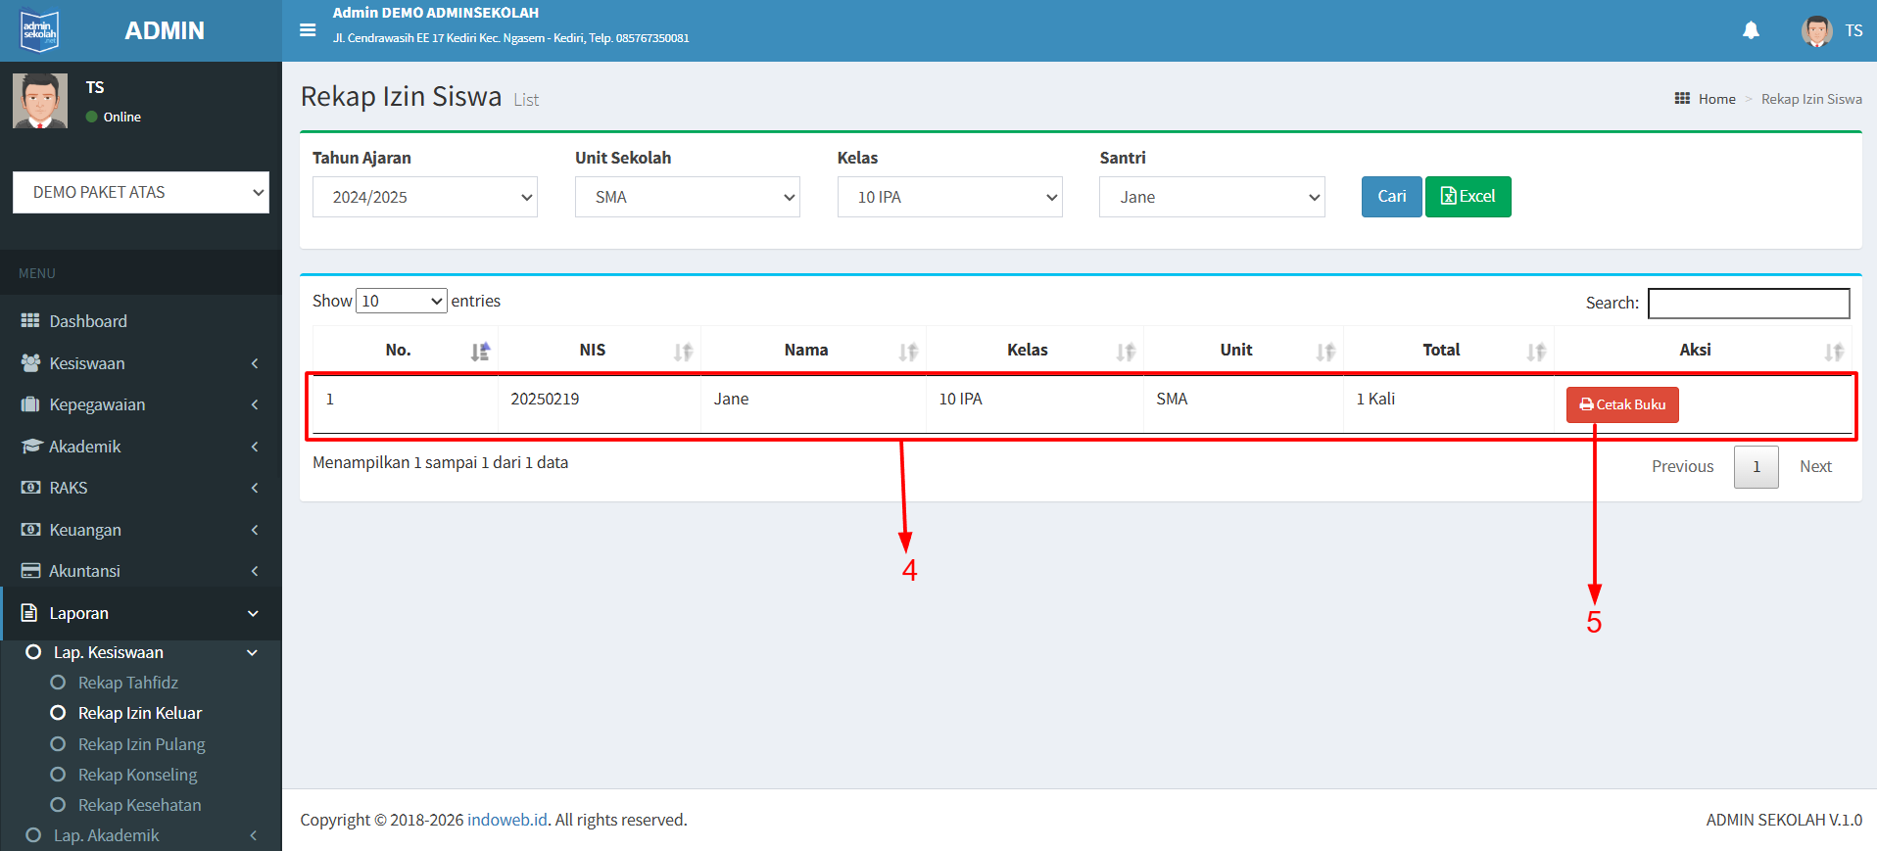
Task: Open the Dashboard menu item
Action: [x=88, y=321]
